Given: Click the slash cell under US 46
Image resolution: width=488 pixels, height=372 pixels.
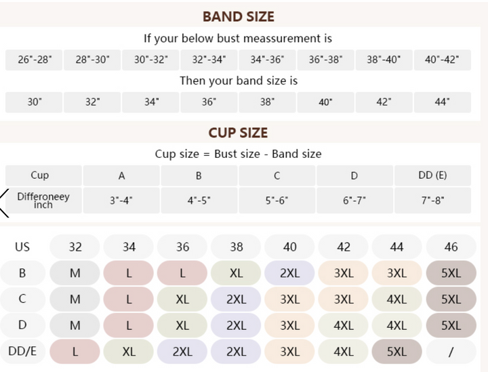Looking at the screenshot, I should click(x=451, y=352).
